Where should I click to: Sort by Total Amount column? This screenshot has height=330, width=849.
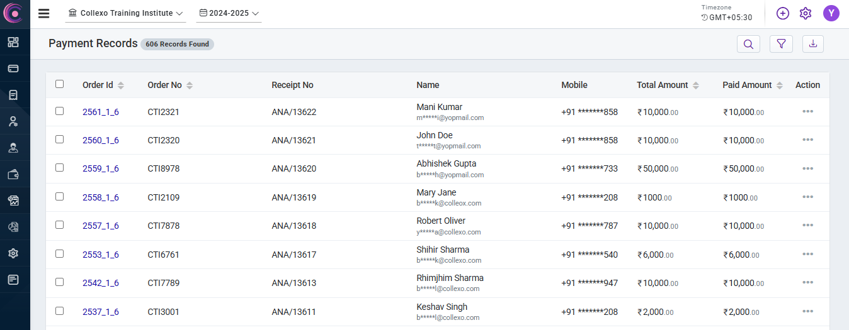(695, 85)
